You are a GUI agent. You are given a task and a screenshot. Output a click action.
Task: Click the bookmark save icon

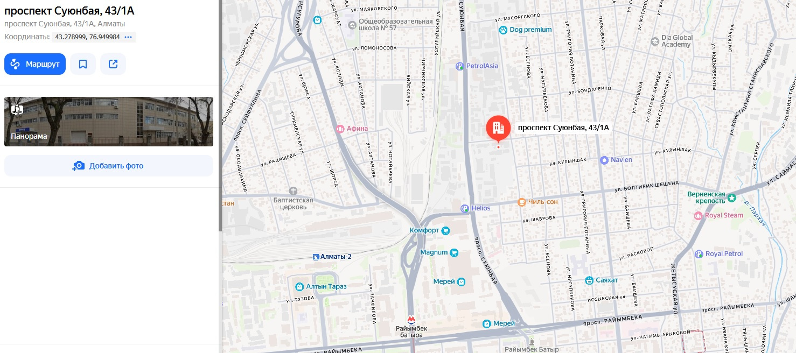83,64
